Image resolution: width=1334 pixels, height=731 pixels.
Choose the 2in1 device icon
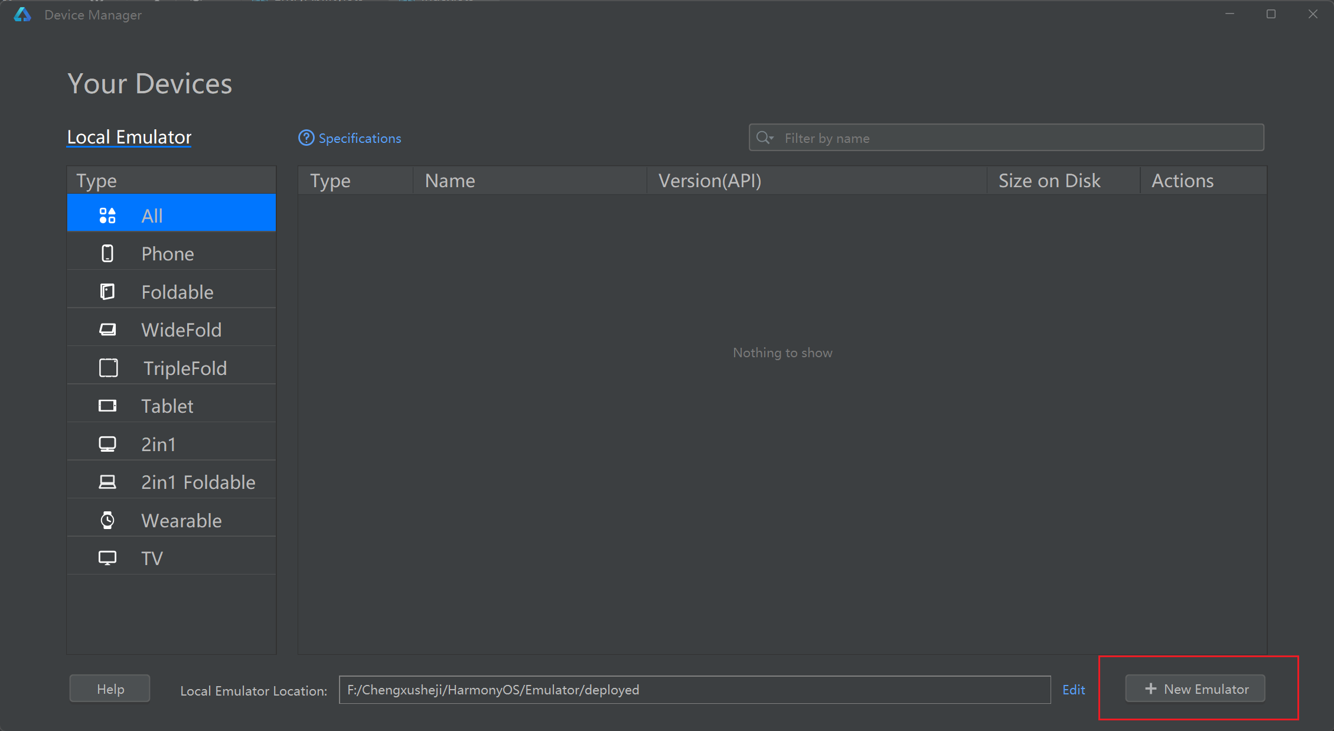107,444
